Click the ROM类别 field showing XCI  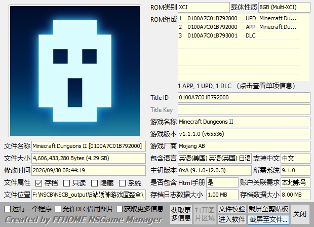pyautogui.click(x=204, y=8)
